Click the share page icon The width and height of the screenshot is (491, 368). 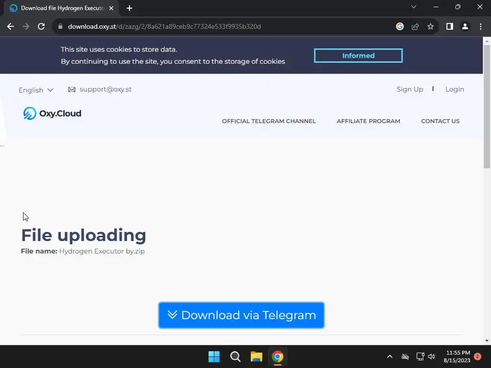click(415, 27)
